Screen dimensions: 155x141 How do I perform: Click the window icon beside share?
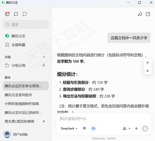pyautogui.click(x=148, y=14)
